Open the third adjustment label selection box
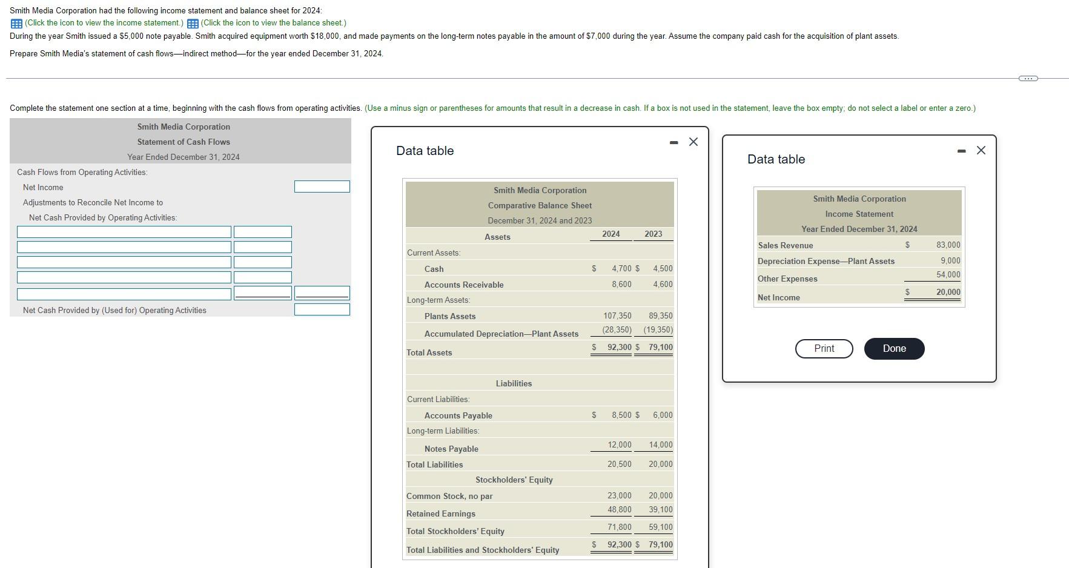 click(x=124, y=262)
